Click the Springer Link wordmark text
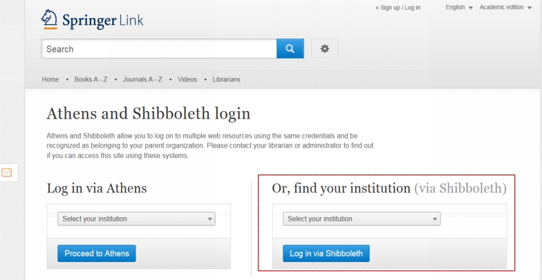 tap(102, 21)
